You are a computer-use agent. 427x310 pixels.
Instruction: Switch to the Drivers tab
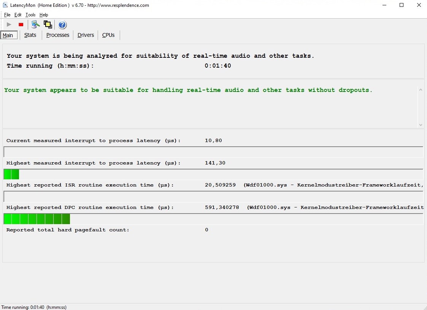click(86, 35)
